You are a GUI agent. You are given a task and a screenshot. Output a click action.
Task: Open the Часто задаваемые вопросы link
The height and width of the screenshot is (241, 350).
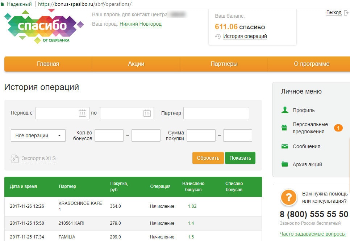pos(312,234)
